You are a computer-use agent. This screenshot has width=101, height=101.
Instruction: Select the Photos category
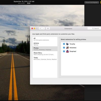tap(45, 49)
